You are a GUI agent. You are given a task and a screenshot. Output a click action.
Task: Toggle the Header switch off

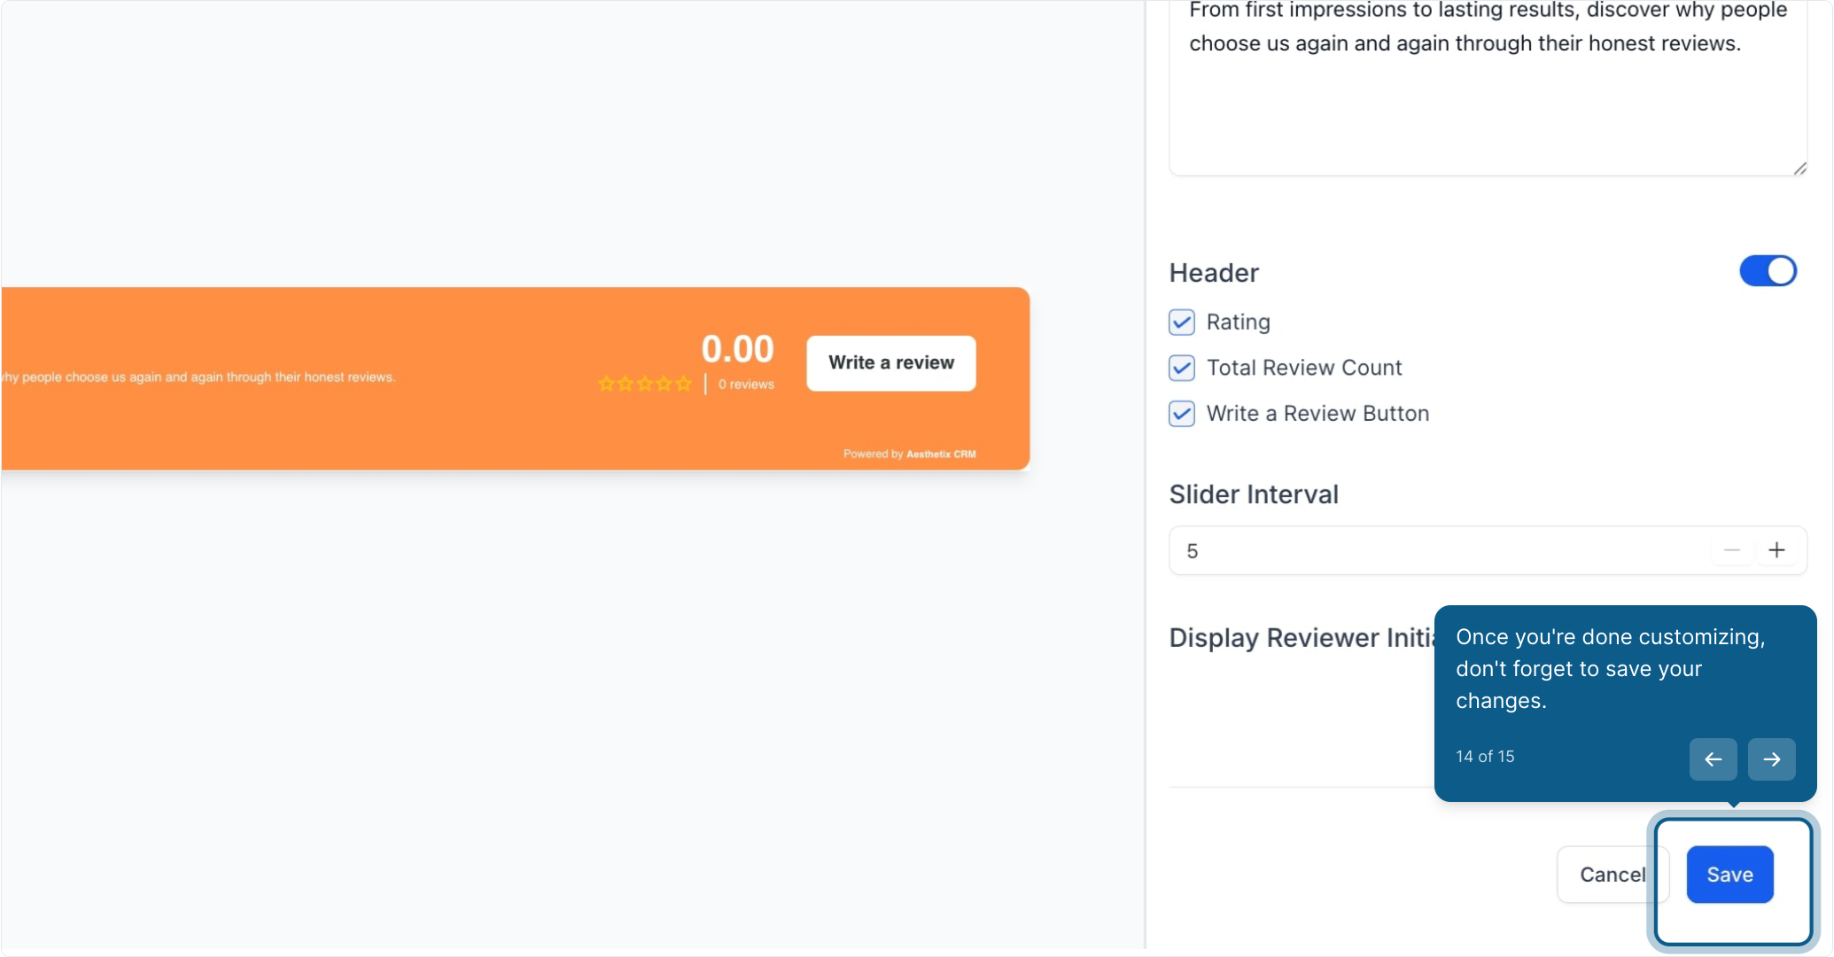[1768, 271]
